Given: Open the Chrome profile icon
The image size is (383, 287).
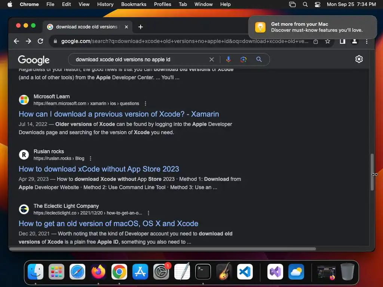Looking at the screenshot, I should [x=355, y=41].
